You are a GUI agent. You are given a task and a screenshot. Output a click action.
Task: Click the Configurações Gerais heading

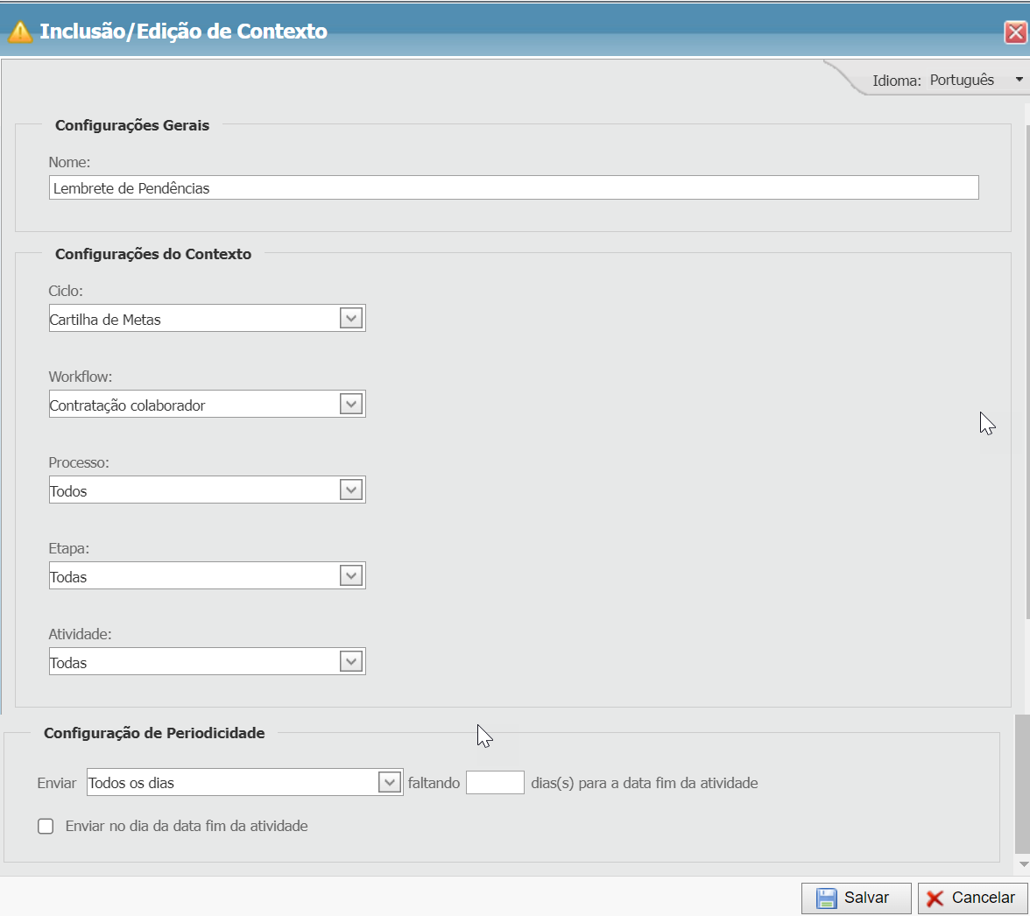coord(132,125)
